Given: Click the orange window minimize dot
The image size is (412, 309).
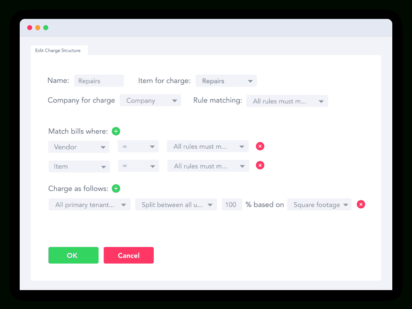Looking at the screenshot, I should (38, 28).
